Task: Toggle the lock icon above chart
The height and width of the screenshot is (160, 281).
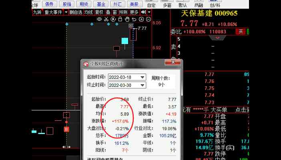Action: [x=120, y=19]
